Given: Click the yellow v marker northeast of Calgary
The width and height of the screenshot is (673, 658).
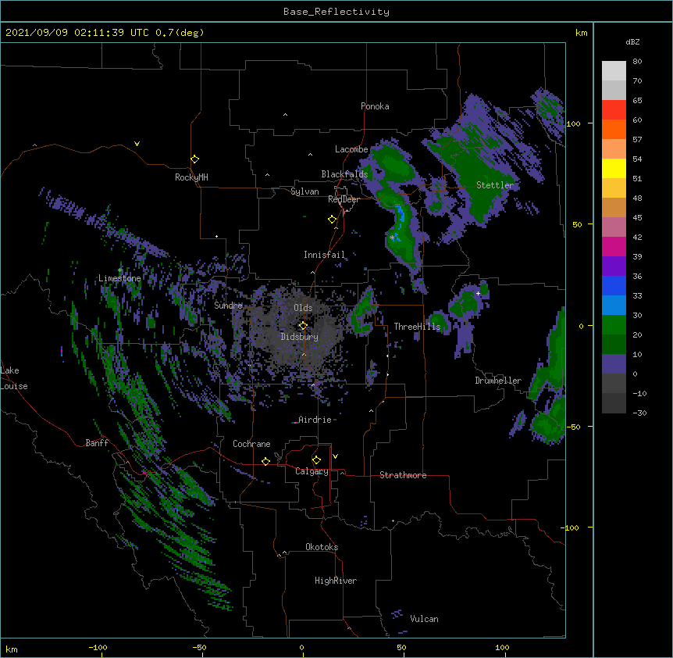Looking at the screenshot, I should [335, 456].
